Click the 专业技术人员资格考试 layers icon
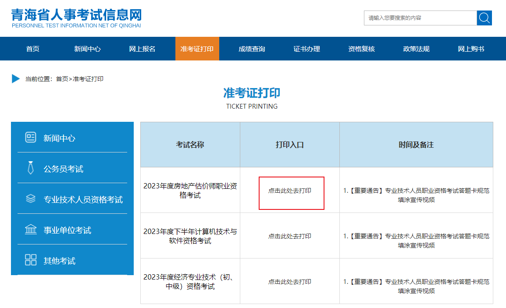The height and width of the screenshot is (308, 506). point(31,199)
